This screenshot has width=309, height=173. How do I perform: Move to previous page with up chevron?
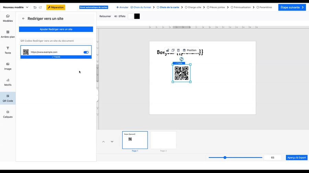point(103,142)
